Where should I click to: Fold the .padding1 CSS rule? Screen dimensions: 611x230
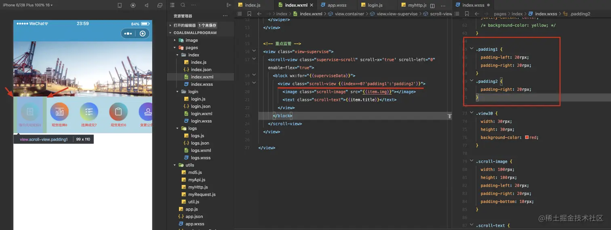(471, 49)
